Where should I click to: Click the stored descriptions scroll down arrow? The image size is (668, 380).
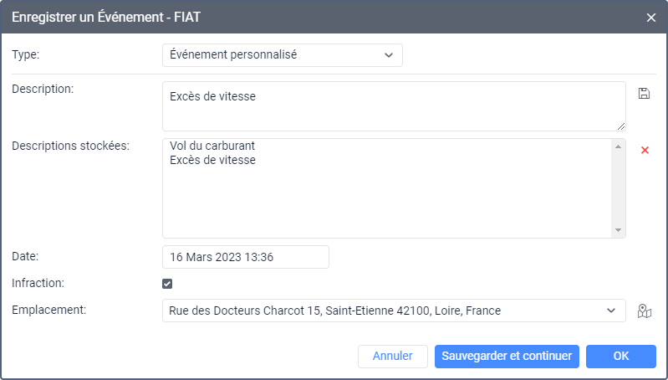[x=618, y=230]
